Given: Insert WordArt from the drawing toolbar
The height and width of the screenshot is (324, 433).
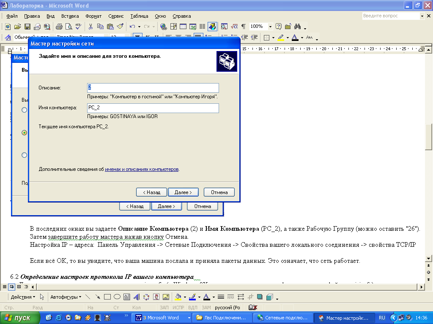Looking at the screenshot, I should 137,297.
